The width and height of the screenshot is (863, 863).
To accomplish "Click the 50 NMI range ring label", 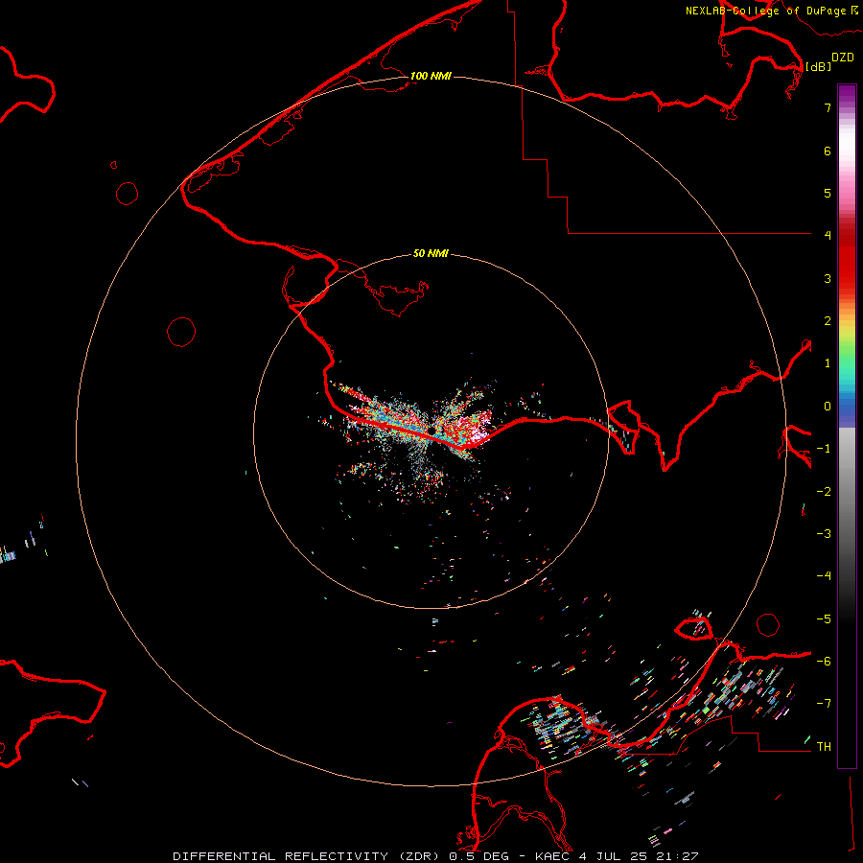I will pyautogui.click(x=431, y=253).
